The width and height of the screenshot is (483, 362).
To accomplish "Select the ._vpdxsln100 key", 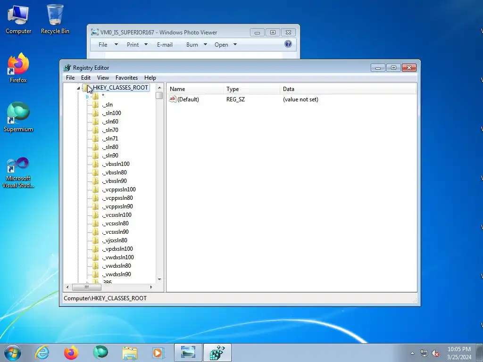I will pos(117,249).
